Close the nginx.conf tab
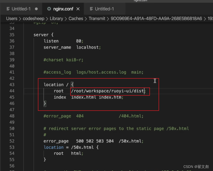The height and width of the screenshot is (171, 213). point(78,9)
